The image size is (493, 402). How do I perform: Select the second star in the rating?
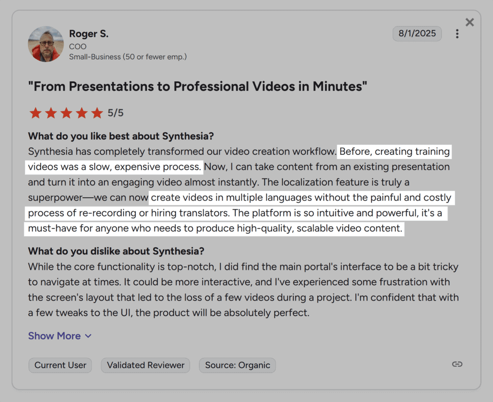(x=51, y=113)
